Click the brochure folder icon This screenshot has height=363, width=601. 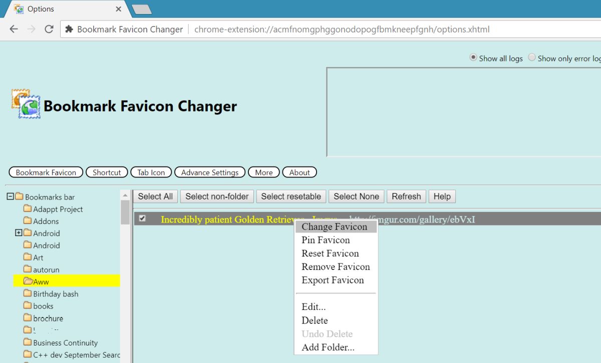point(28,317)
